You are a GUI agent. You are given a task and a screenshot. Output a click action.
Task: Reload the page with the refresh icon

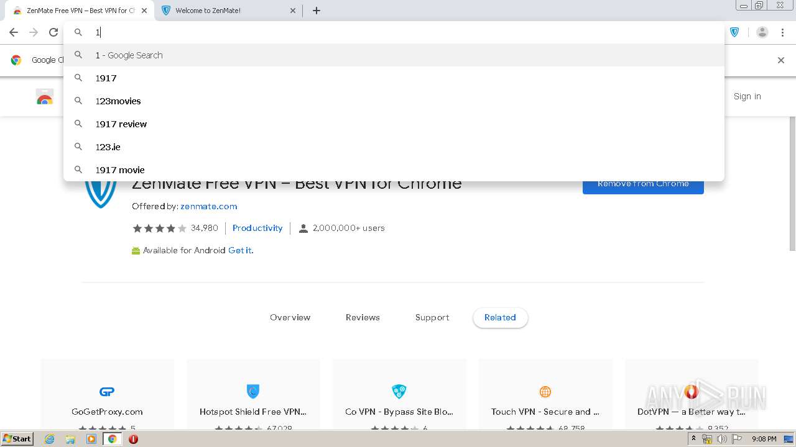[53, 32]
